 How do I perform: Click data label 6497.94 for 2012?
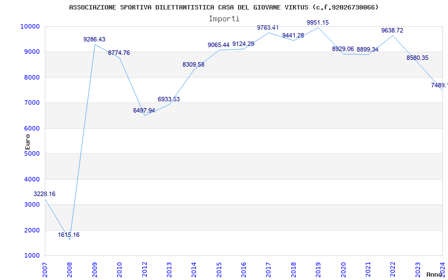tap(144, 110)
